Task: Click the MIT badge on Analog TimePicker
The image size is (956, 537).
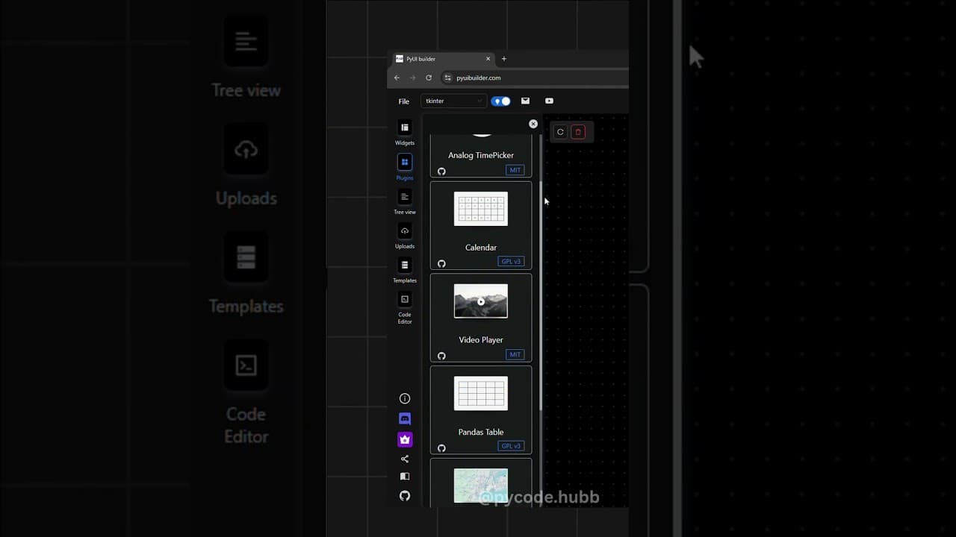Action: pos(515,170)
